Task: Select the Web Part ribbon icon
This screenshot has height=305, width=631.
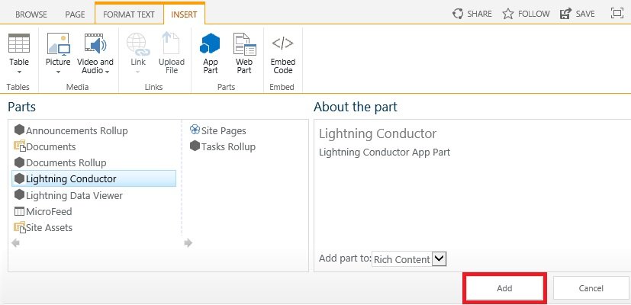Action: point(244,44)
